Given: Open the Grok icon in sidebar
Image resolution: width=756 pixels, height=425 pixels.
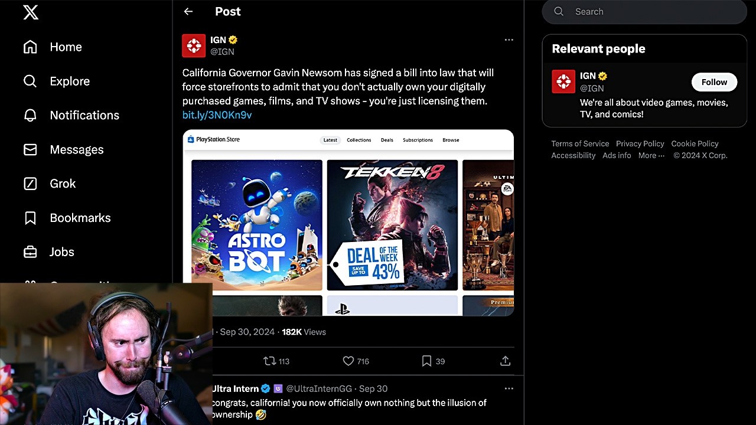Looking at the screenshot, I should 30,184.
